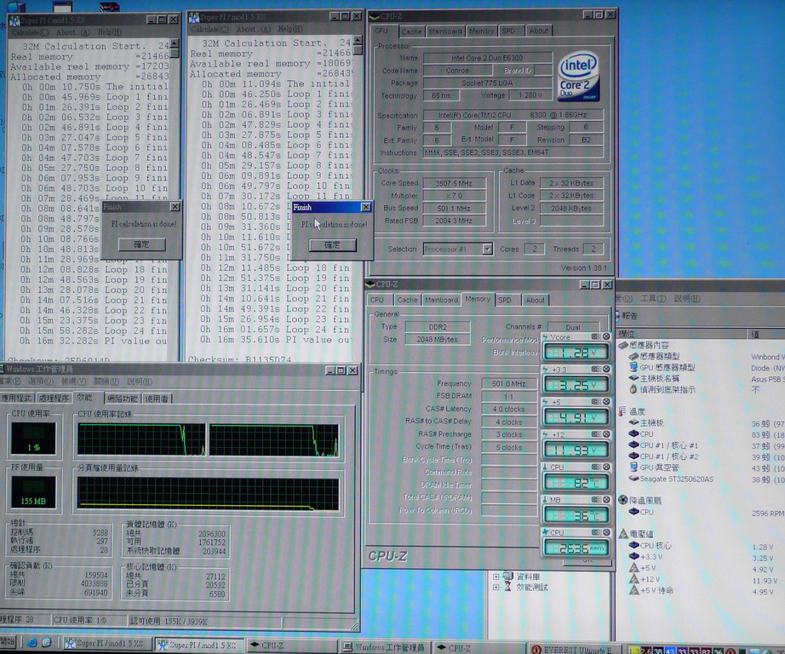Image resolution: width=785 pixels, height=654 pixels.
Task: Switch to Mainboard tab in upper CPU-Z
Action: coord(445,32)
